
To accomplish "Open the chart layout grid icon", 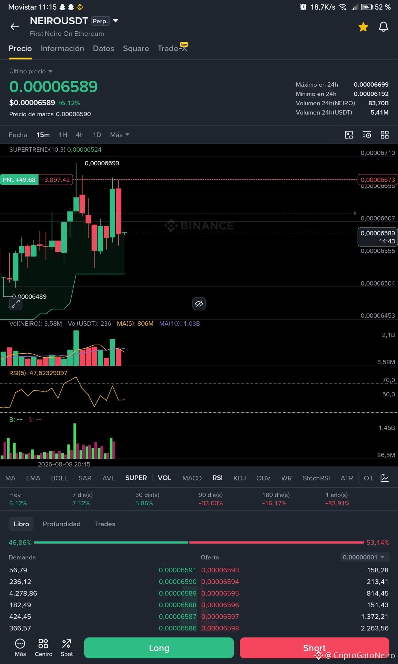I will pos(385,135).
